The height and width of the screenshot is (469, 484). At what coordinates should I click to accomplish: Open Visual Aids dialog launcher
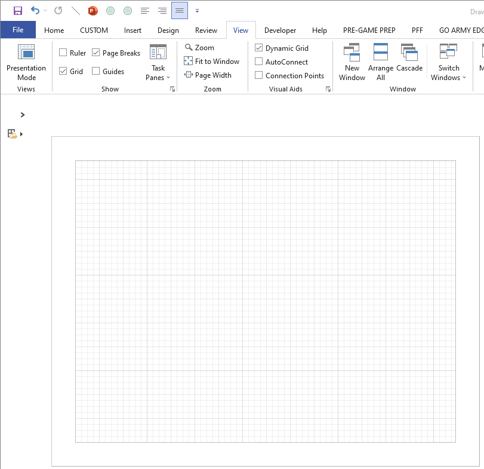328,89
